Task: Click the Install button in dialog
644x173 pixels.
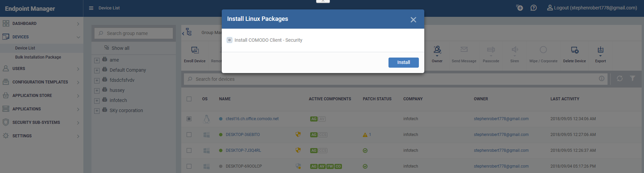Action: (x=403, y=63)
